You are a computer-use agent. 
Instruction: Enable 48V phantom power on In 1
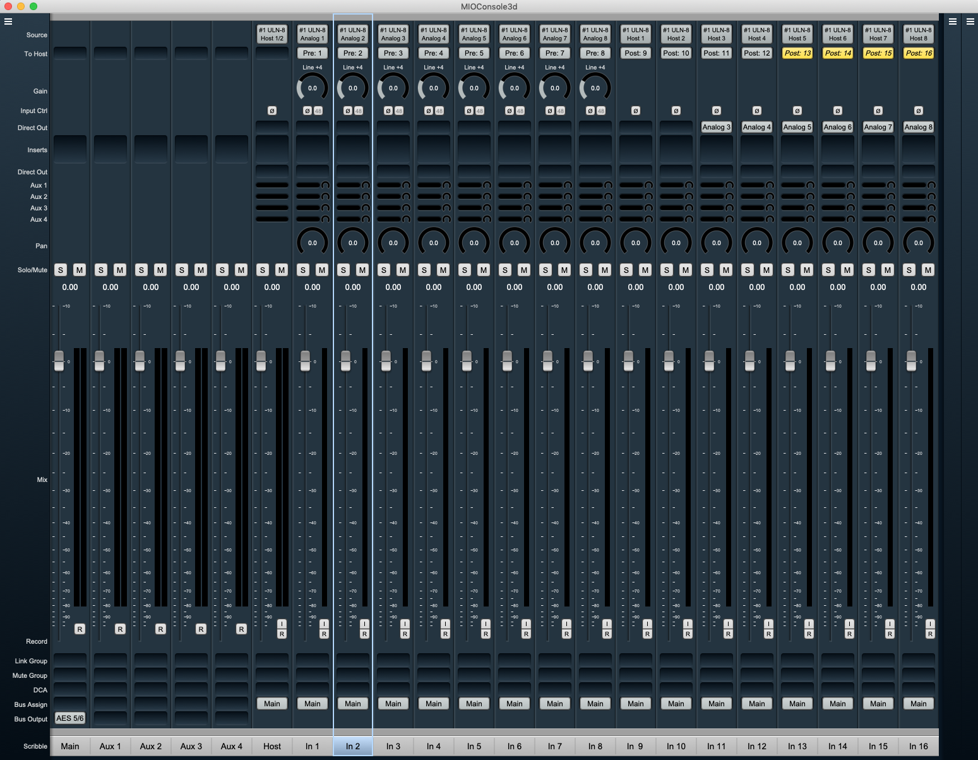tap(318, 111)
